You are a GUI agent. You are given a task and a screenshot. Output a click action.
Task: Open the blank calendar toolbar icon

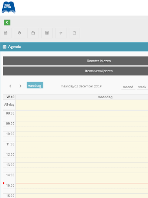click(x=33, y=33)
